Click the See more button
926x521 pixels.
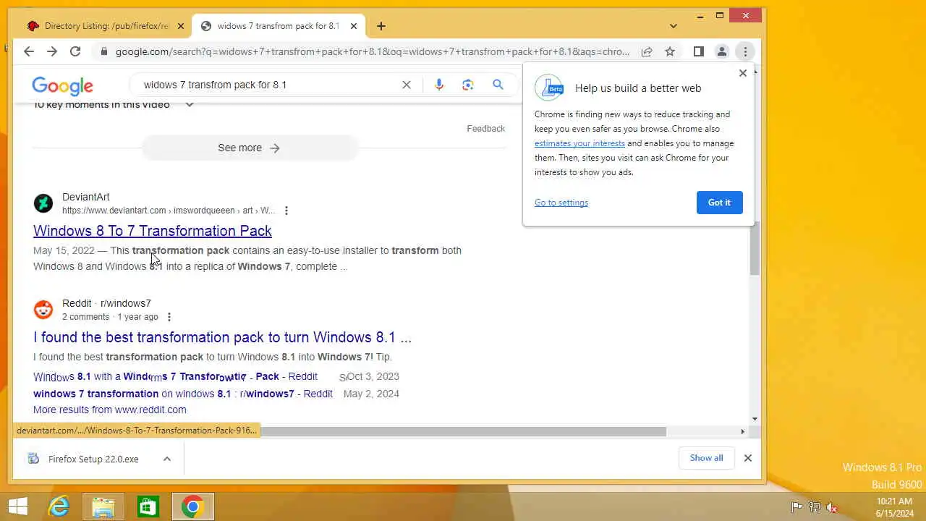click(250, 148)
